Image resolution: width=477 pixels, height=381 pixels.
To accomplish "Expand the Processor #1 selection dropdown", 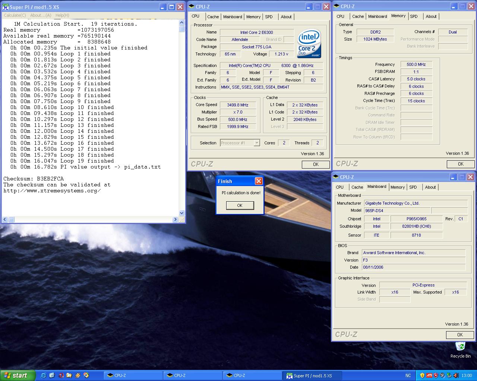I will [x=257, y=143].
